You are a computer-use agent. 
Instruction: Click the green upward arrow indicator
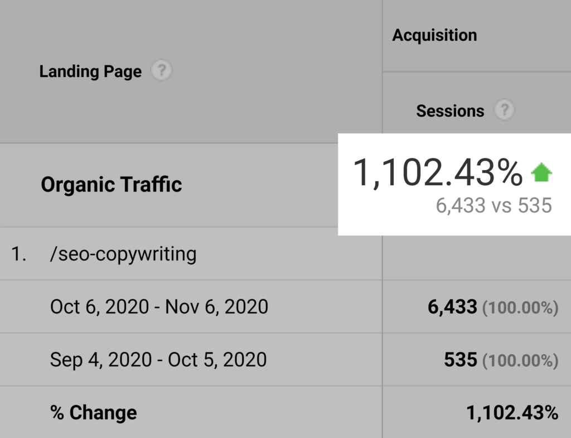(541, 174)
